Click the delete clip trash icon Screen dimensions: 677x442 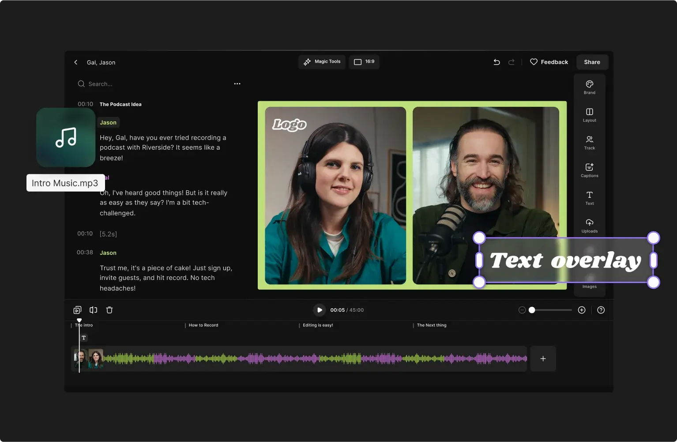coord(109,310)
